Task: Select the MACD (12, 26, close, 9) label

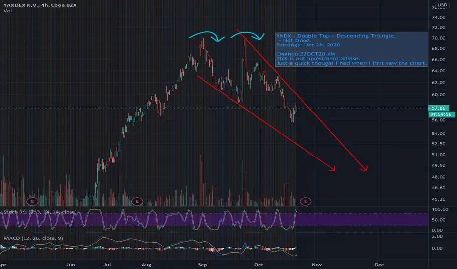Action: (33, 238)
